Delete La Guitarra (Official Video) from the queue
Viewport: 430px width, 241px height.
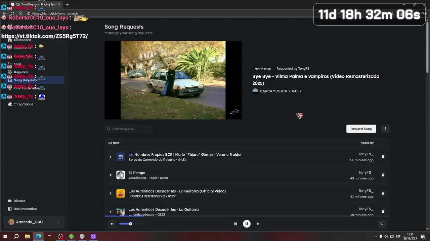point(383,193)
